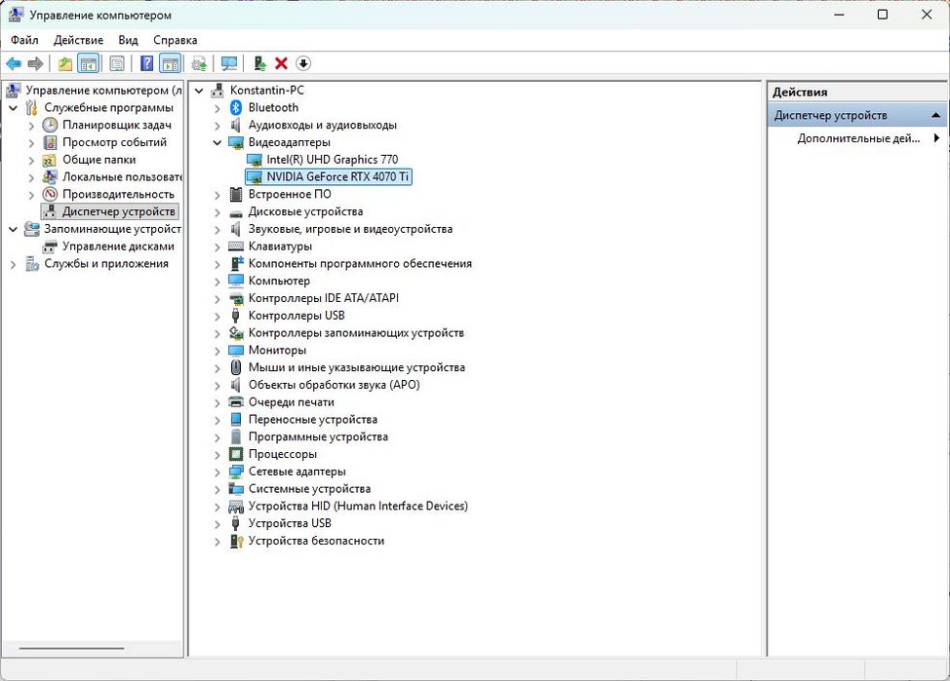Viewport: 950px width, 681px height.
Task: Click the Back arrow in the toolbar
Action: click(x=14, y=63)
